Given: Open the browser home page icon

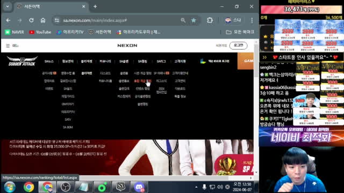Looking at the screenshot, I should (43, 20).
